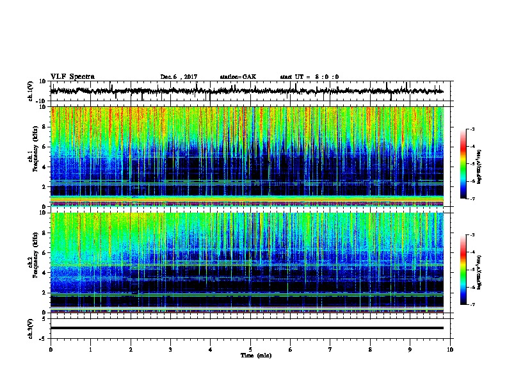The width and height of the screenshot is (507, 392).
Task: Click time axis tick label "5"
Action: pyautogui.click(x=250, y=350)
